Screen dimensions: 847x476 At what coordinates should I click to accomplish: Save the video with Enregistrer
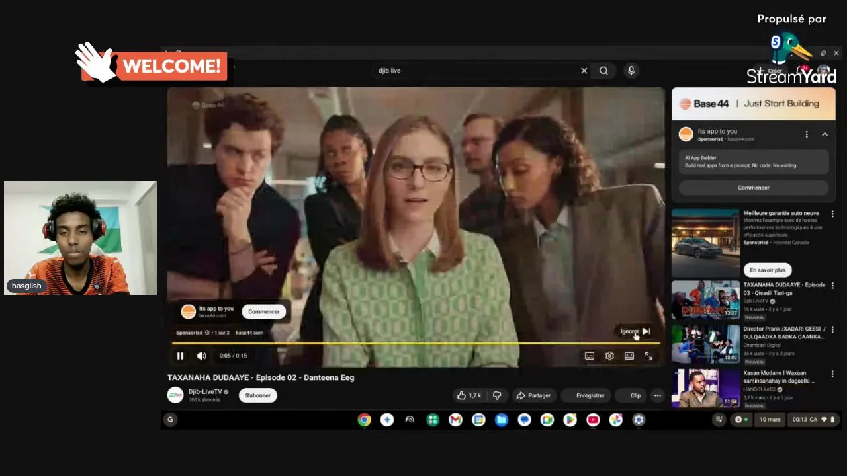point(586,395)
